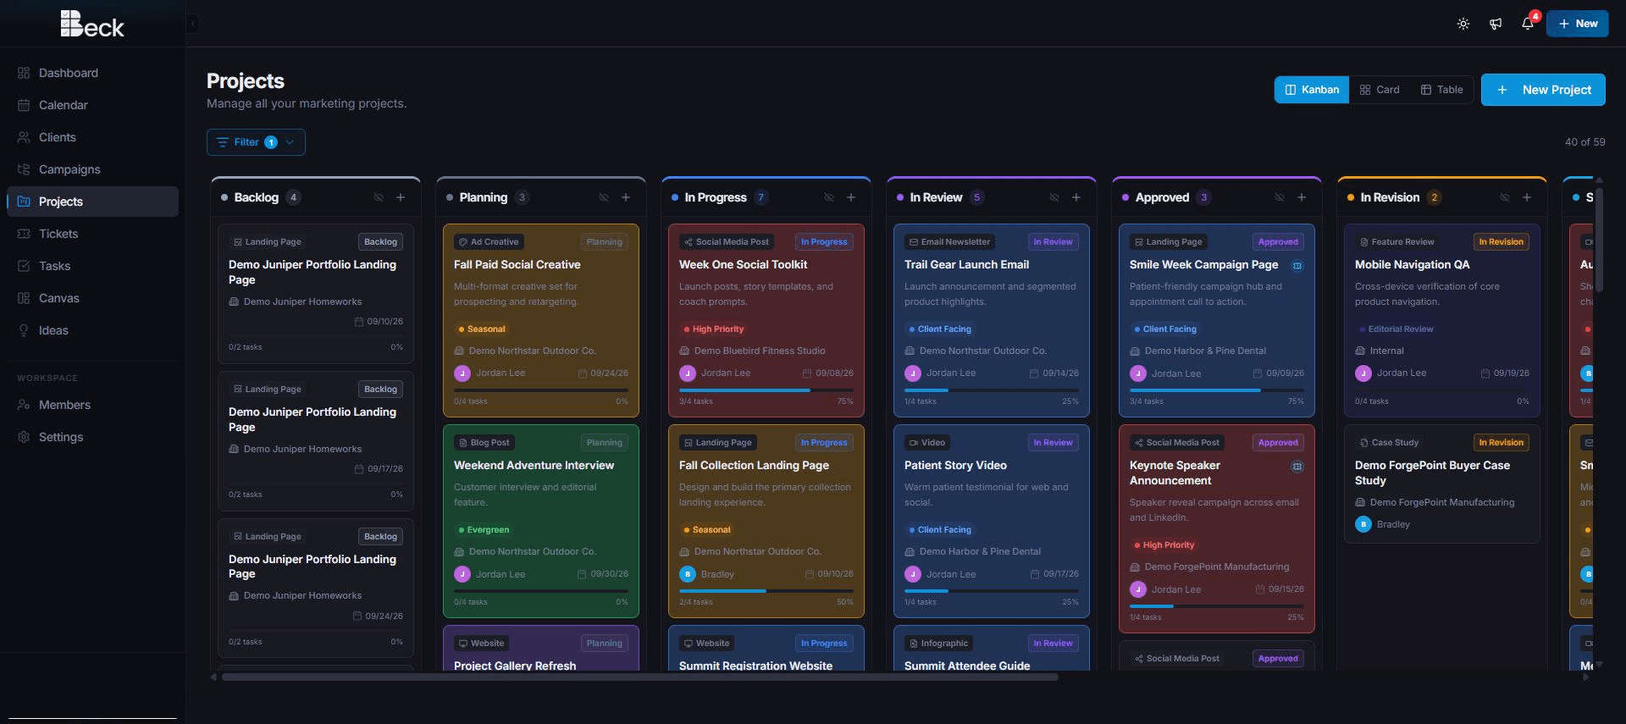
Task: Navigate to Tickets
Action: tap(92, 234)
